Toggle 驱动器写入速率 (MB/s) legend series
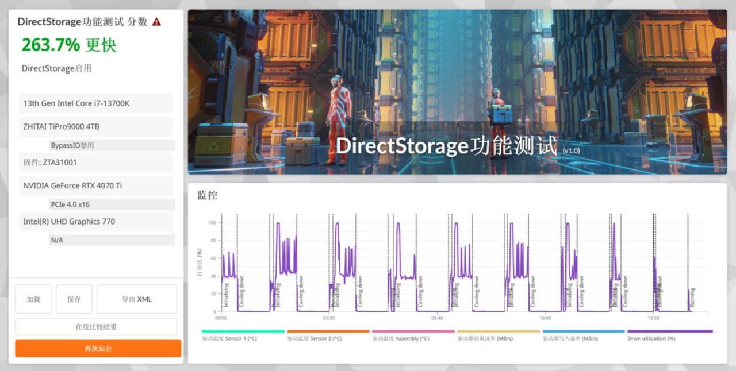Image resolution: width=736 pixels, height=371 pixels. tap(584, 335)
